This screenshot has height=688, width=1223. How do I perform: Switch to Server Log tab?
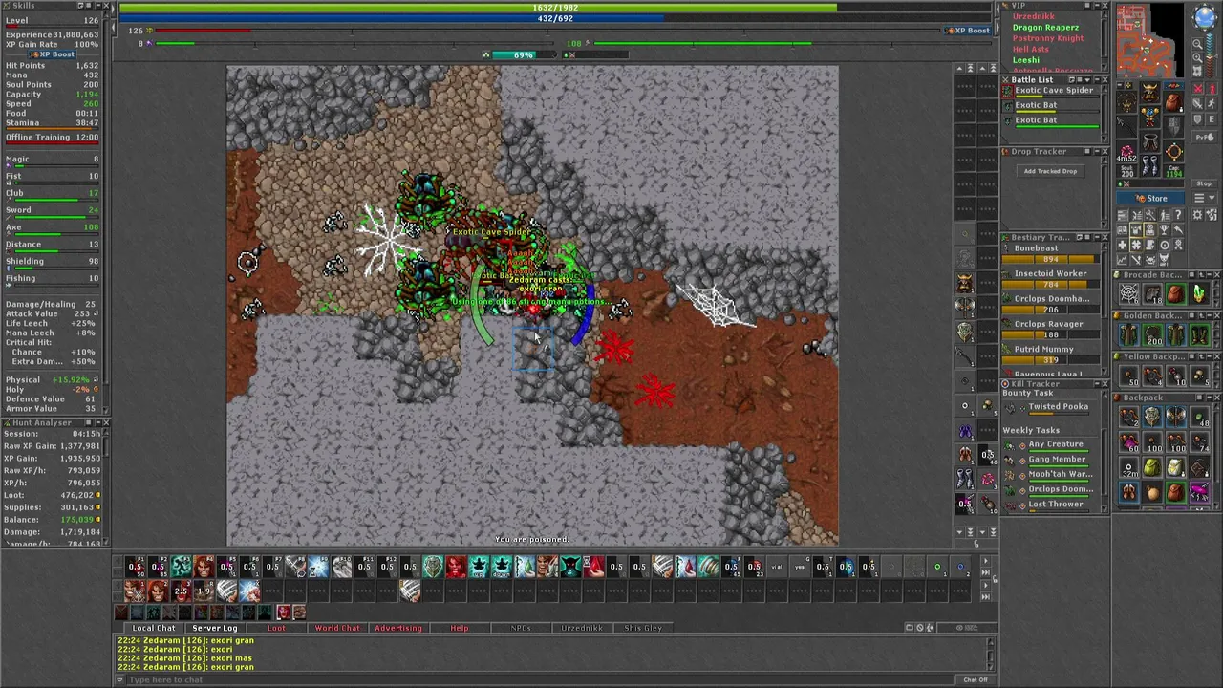click(x=214, y=628)
